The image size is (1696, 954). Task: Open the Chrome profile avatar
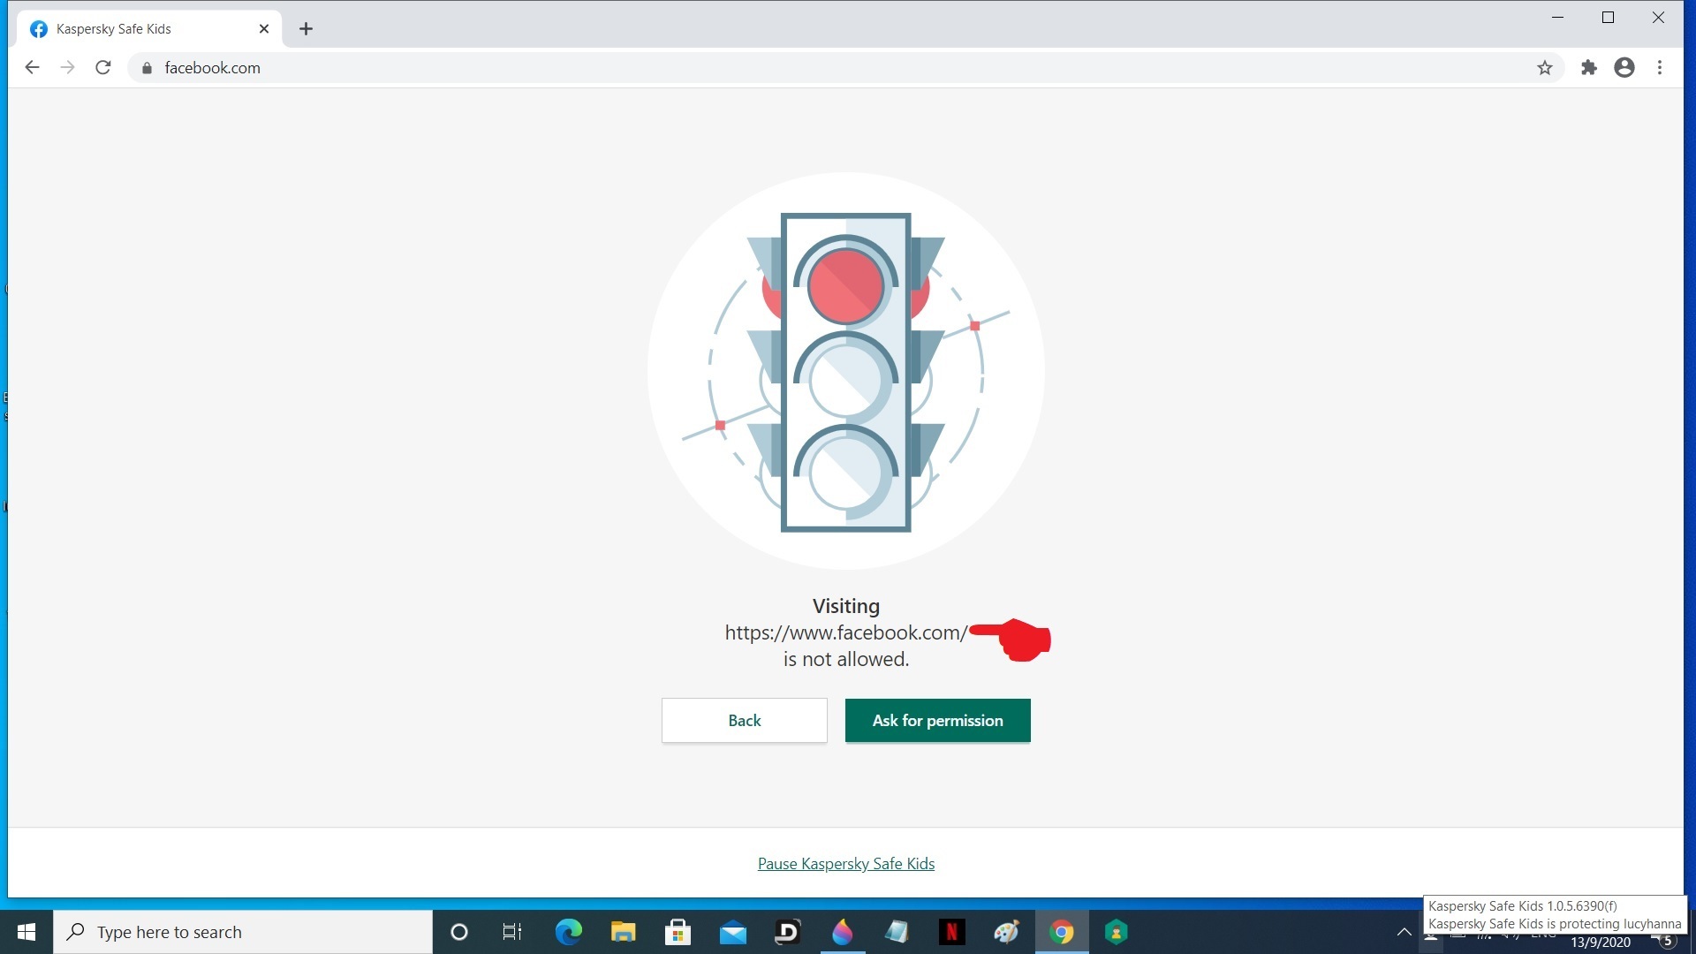point(1624,68)
